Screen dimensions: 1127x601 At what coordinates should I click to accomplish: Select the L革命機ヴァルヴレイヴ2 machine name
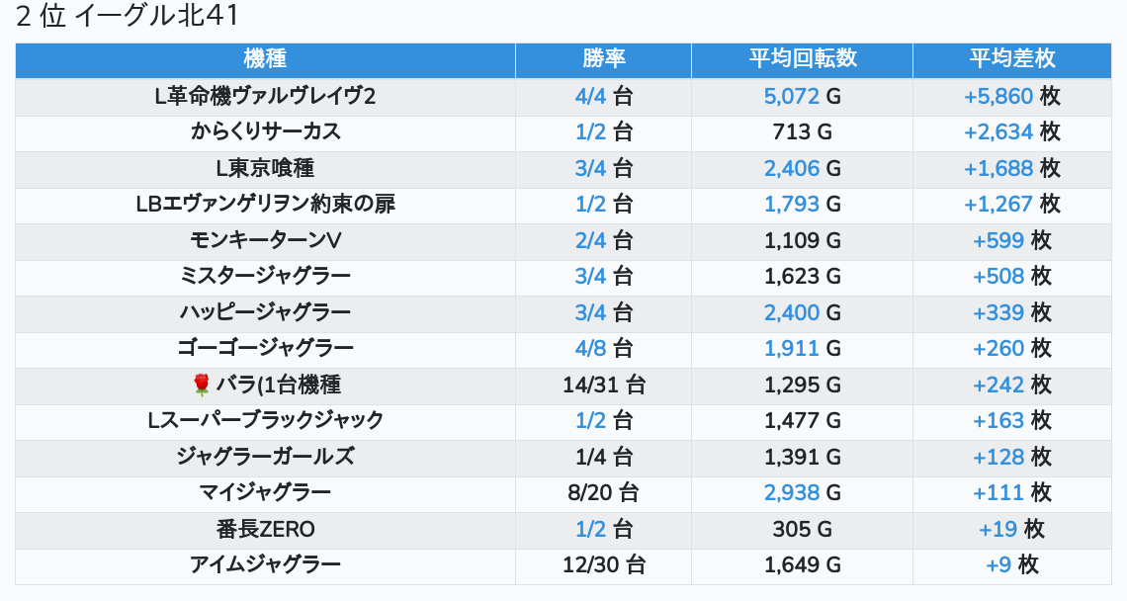pos(265,96)
